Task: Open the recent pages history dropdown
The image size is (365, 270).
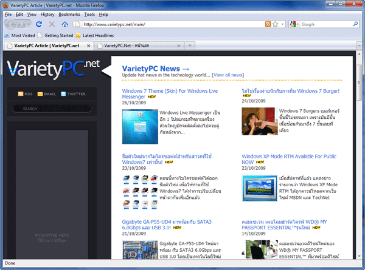Action: click(29, 24)
